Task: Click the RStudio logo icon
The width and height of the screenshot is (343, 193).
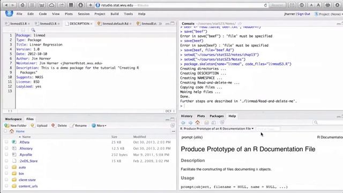Action: click(x=9, y=13)
